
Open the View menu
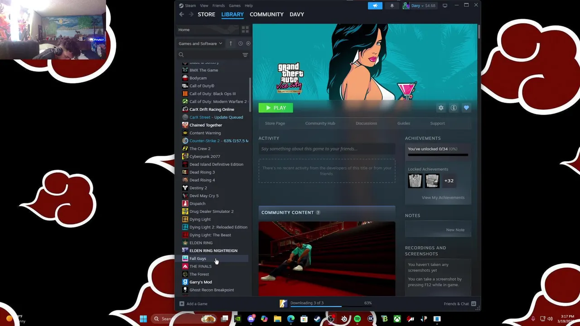[x=204, y=5]
